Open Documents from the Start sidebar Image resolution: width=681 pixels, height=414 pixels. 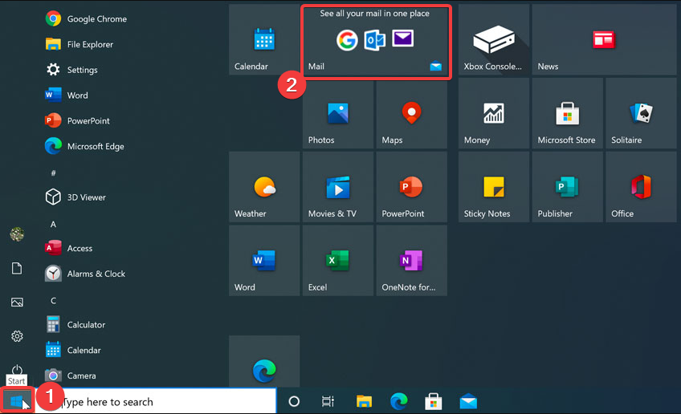[x=17, y=268]
